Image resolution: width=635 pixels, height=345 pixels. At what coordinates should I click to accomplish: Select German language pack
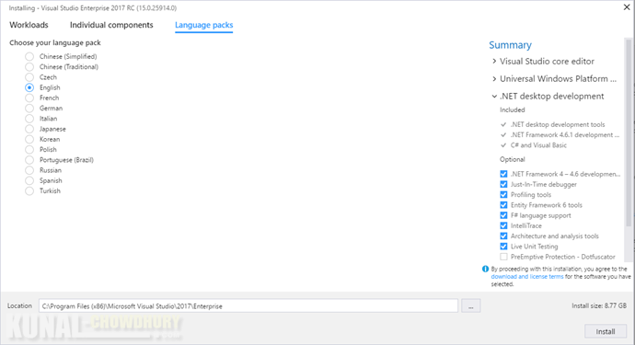[29, 109]
